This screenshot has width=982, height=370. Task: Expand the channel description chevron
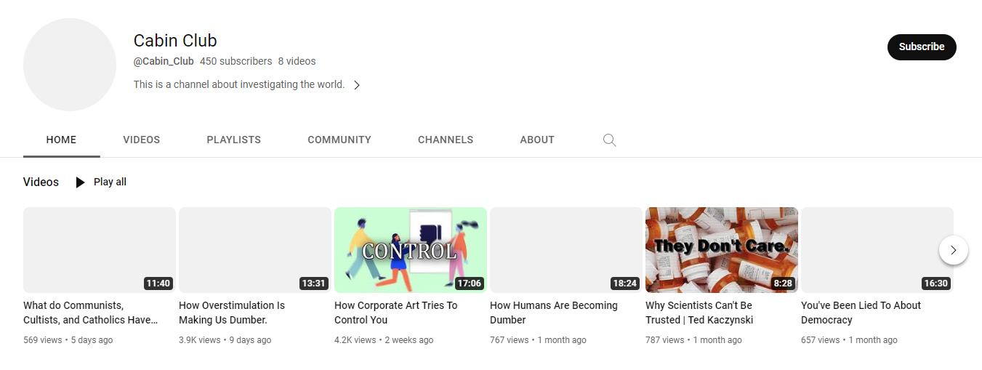tap(357, 85)
